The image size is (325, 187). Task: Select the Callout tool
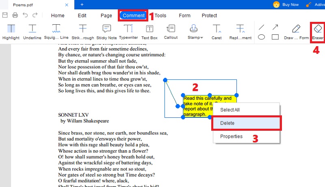pyautogui.click(x=171, y=32)
